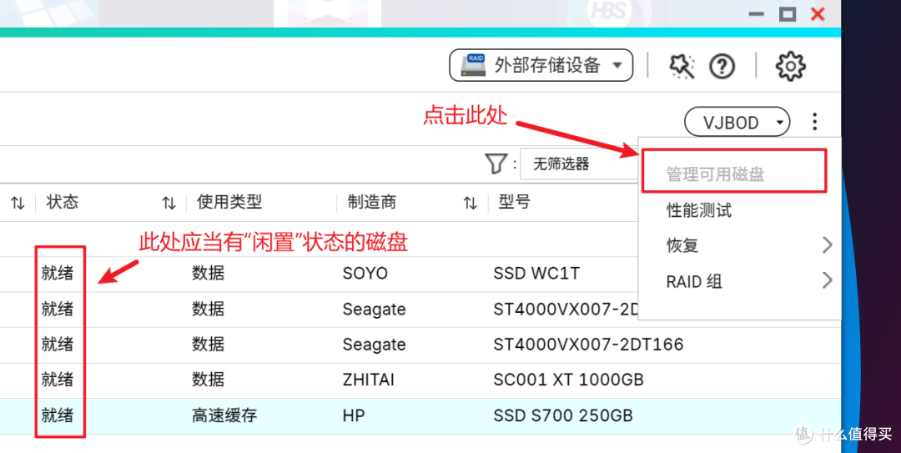Expand the RAID 组 submenu chevron
This screenshot has width=901, height=453.
827,281
